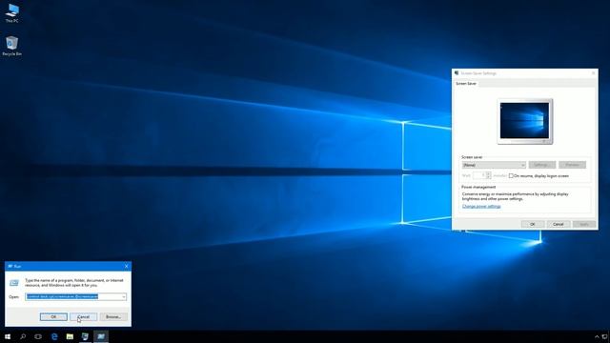Expand Run command history dropdown arrow
The height and width of the screenshot is (343, 610).
pyautogui.click(x=124, y=296)
